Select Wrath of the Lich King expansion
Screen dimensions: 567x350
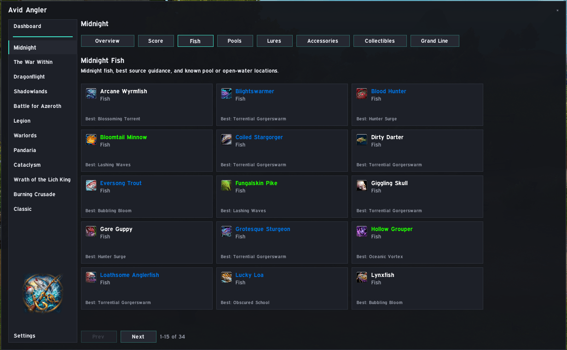point(43,180)
